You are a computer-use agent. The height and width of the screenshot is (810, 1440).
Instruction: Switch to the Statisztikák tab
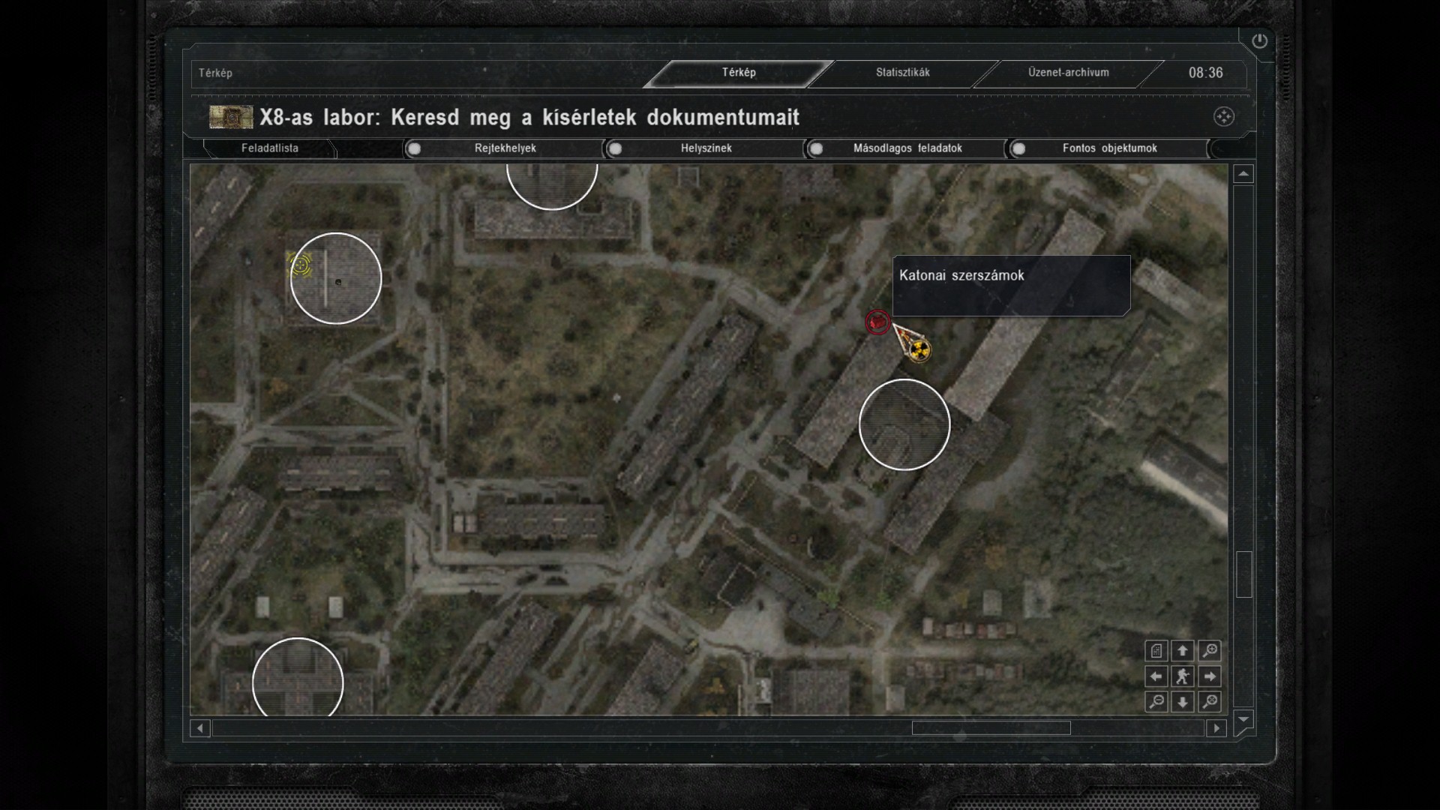pyautogui.click(x=902, y=73)
